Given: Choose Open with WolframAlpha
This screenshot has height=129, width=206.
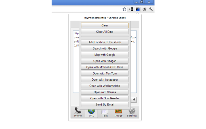Looking at the screenshot, I should pyautogui.click(x=105, y=86).
